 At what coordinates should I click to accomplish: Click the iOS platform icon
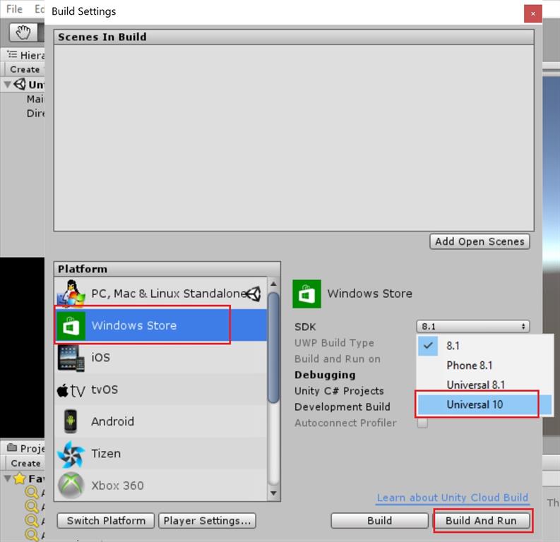(71, 358)
